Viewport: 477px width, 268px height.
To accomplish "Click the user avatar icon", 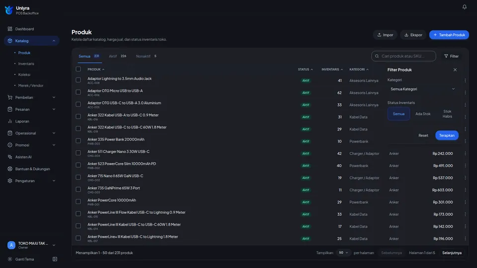I will [11, 245].
